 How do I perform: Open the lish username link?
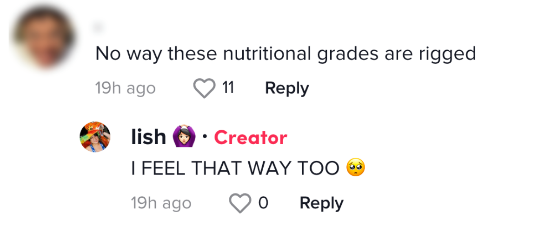(148, 137)
